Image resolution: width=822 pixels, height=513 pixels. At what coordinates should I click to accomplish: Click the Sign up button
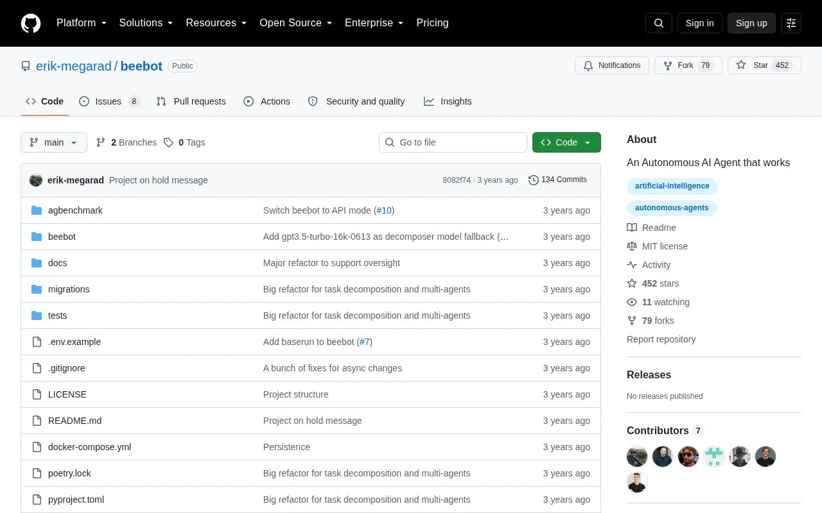click(751, 23)
